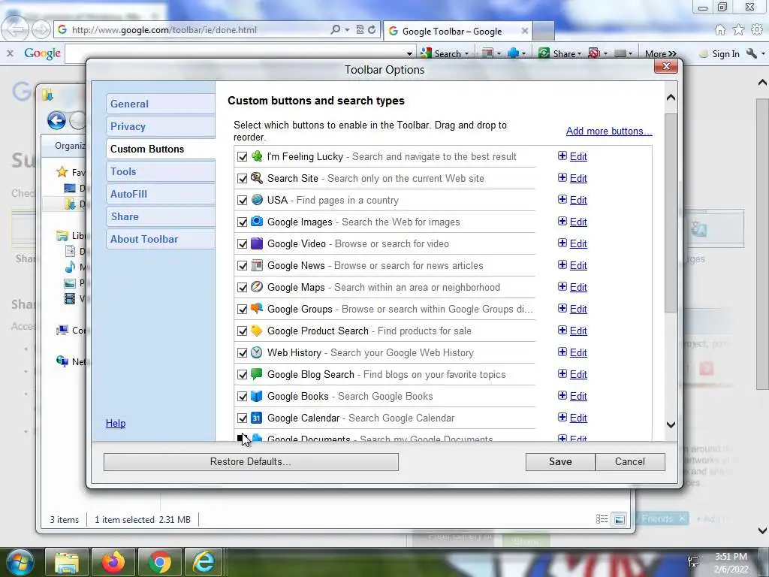The image size is (769, 577).
Task: Switch to the AutoFill options tab
Action: 161,195
